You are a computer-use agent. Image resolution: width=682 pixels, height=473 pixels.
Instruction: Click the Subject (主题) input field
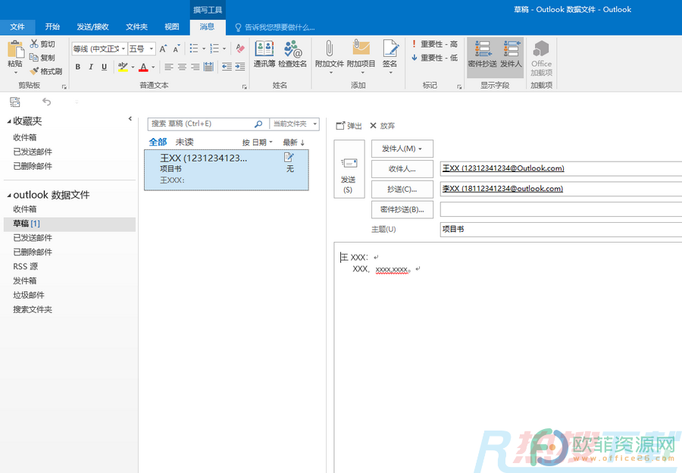pyautogui.click(x=561, y=230)
